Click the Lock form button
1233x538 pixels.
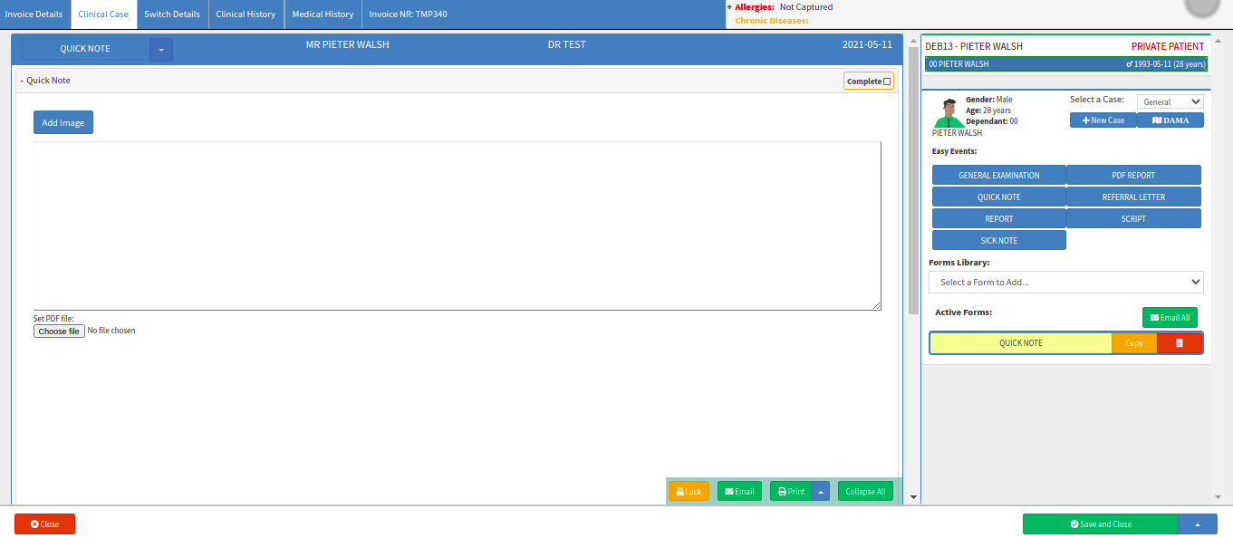pos(689,492)
